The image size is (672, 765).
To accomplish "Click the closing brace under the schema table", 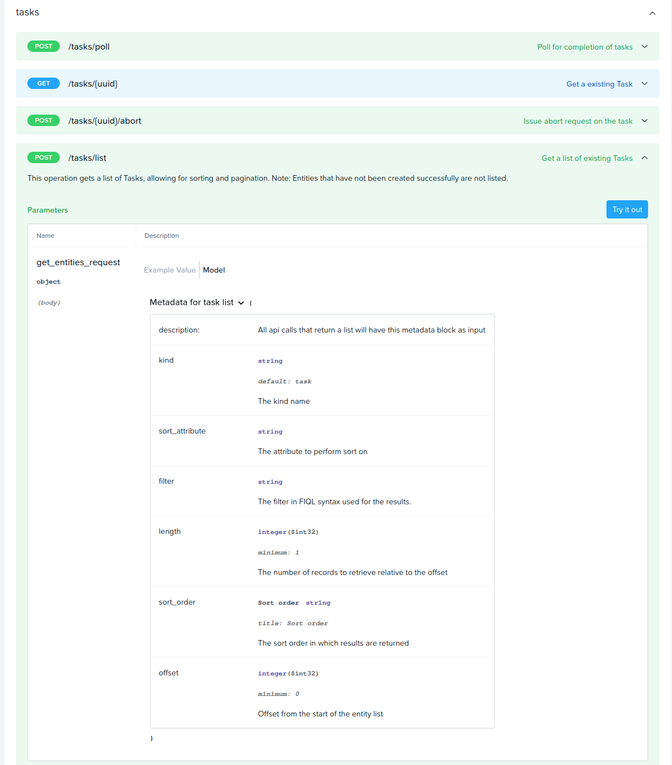I will (x=152, y=738).
